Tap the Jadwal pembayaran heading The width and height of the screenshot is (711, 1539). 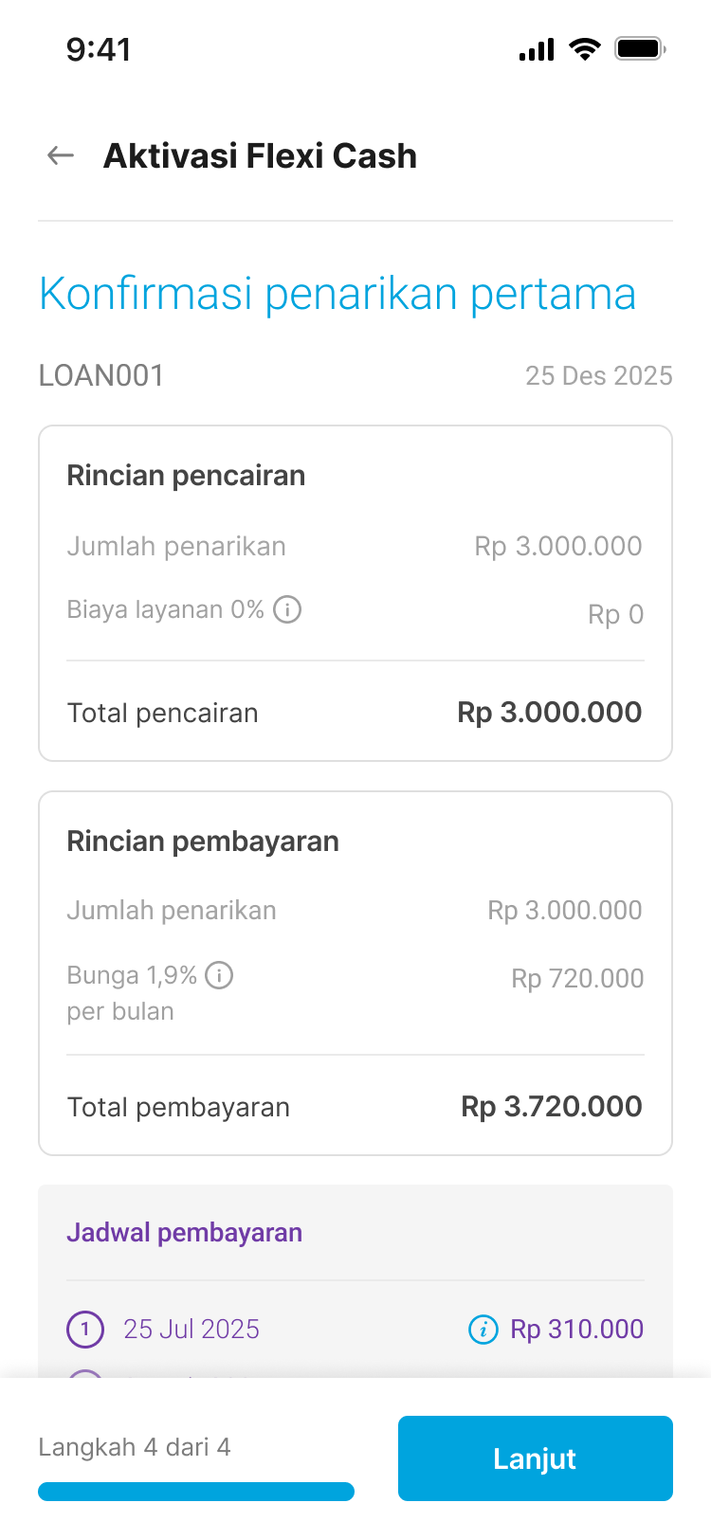pyautogui.click(x=184, y=1233)
